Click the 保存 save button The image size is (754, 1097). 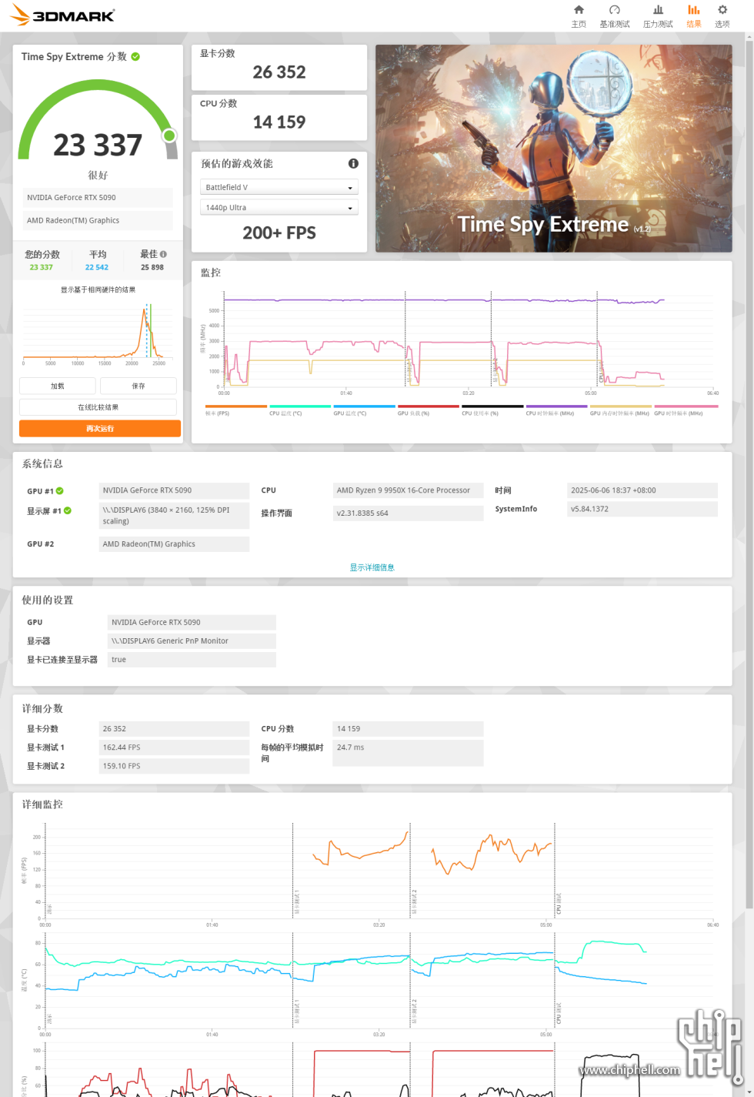(x=138, y=386)
